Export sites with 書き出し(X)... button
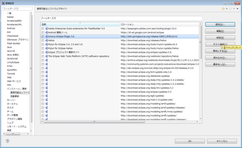Viewport: 242px width, 148px height. [220, 65]
